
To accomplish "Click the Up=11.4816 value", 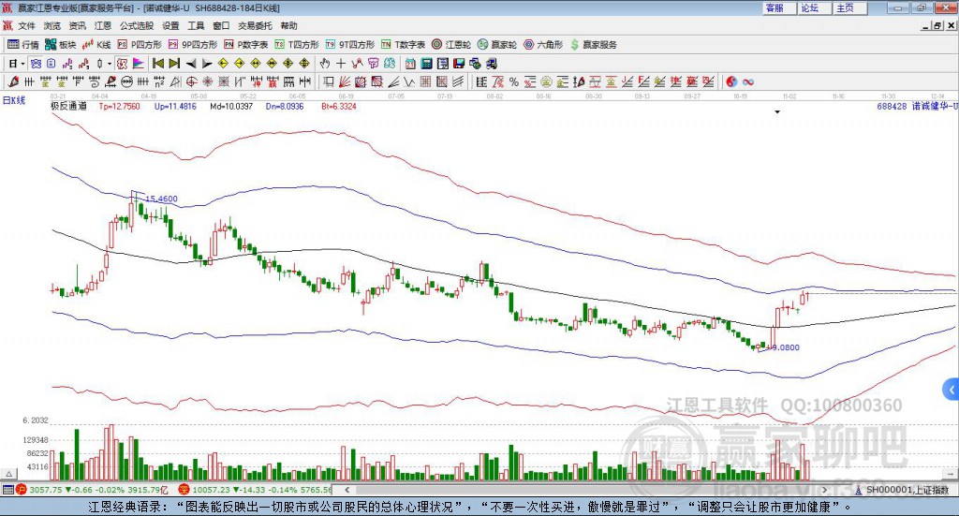I will [175, 107].
